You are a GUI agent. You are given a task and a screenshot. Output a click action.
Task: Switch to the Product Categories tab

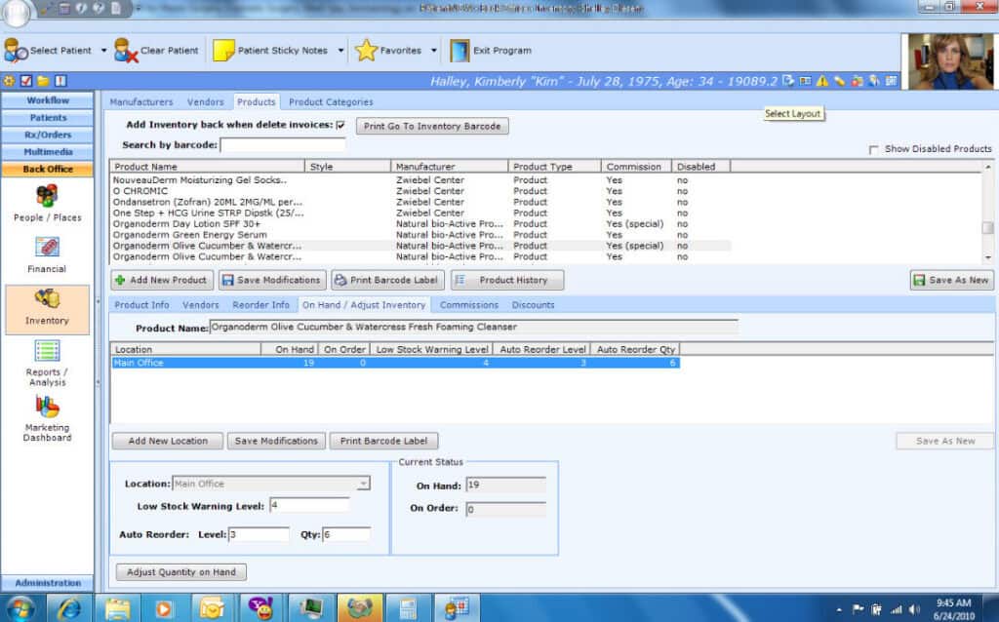[330, 101]
